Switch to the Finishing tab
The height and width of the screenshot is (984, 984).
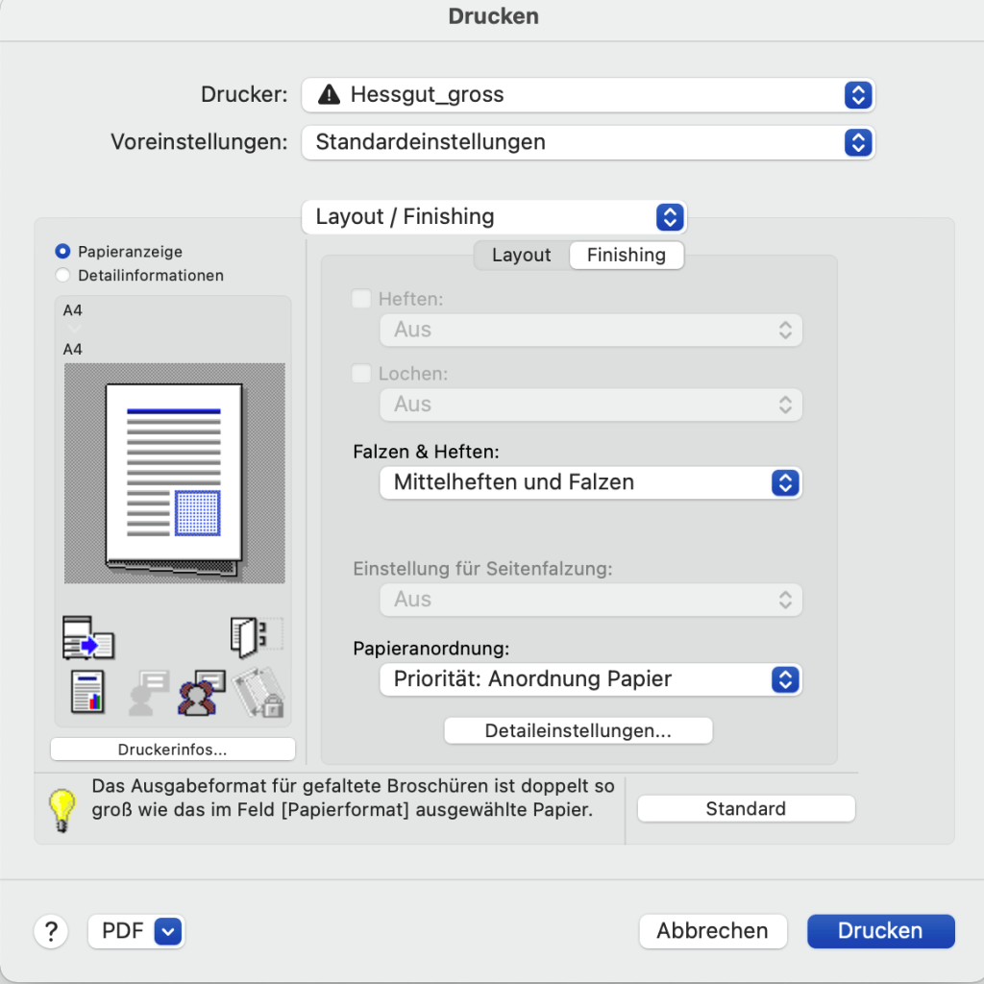click(626, 256)
